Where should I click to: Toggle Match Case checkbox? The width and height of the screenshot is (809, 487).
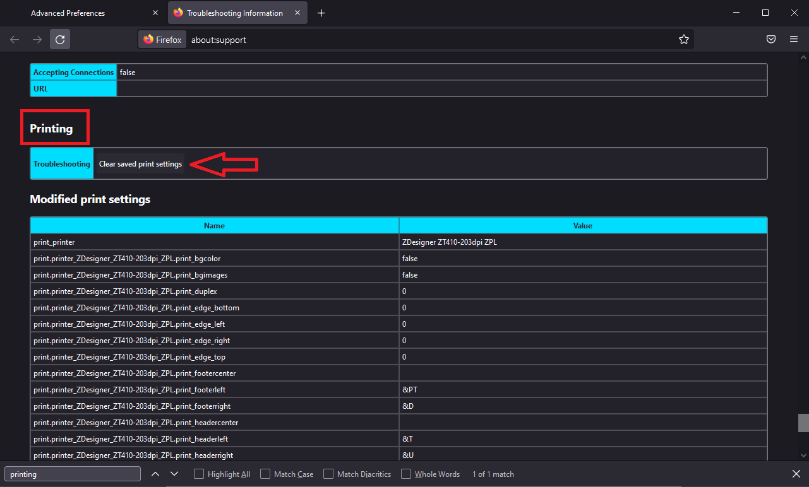click(265, 474)
